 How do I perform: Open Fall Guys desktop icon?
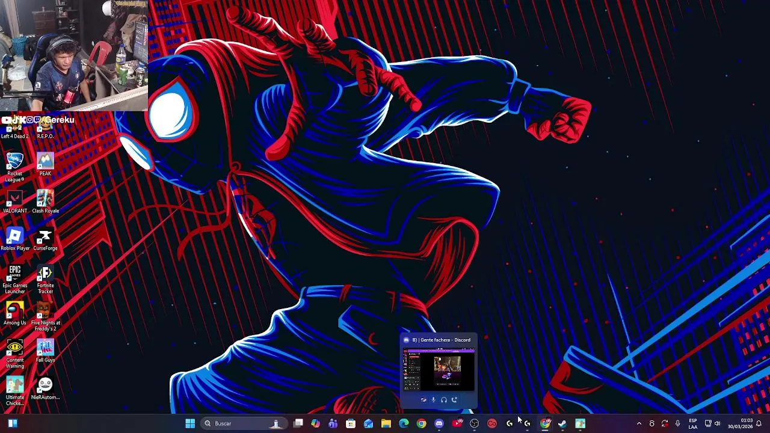tap(45, 351)
